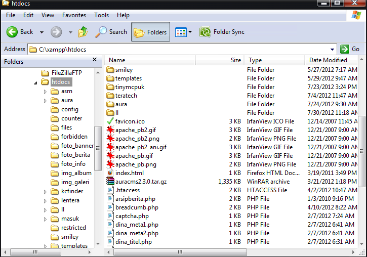Click folder tree scroll down arrow
The image size is (367, 257).
click(98, 244)
